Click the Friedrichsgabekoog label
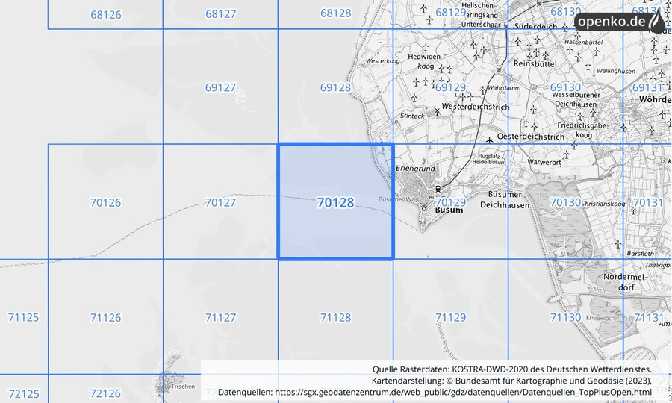This screenshot has height=403, width=672. pyautogui.click(x=582, y=130)
